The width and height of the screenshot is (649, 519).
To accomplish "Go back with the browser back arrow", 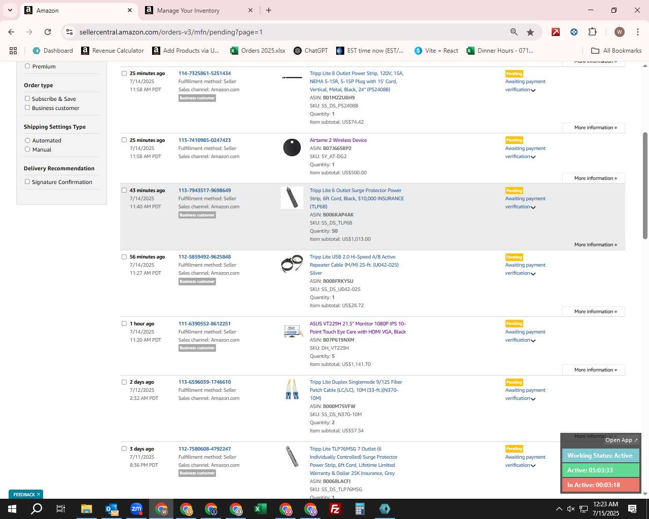I will [x=11, y=32].
